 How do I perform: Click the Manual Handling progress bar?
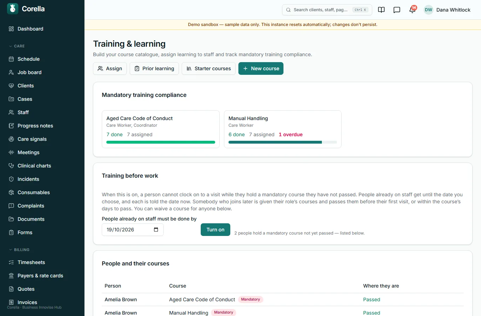tap(283, 142)
